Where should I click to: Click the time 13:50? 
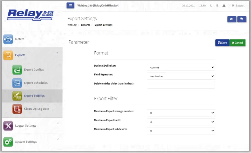203,5
